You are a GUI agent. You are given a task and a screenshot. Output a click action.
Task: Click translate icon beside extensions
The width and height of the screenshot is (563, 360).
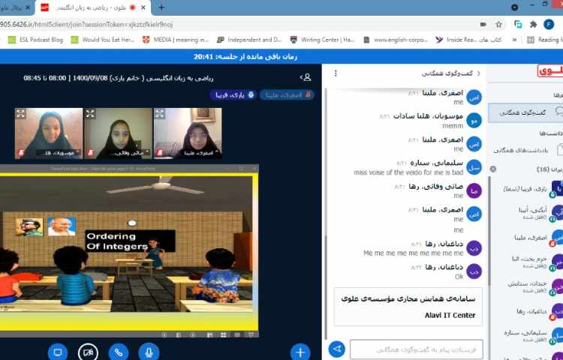[518, 25]
